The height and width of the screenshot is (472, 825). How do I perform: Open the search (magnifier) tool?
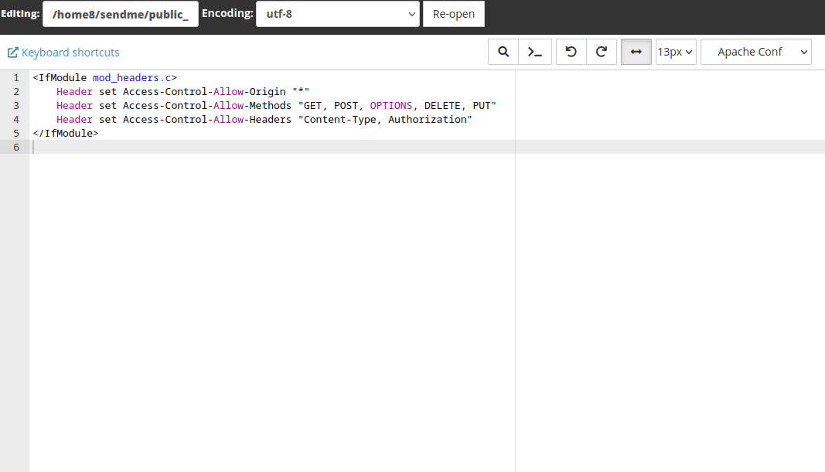point(503,52)
